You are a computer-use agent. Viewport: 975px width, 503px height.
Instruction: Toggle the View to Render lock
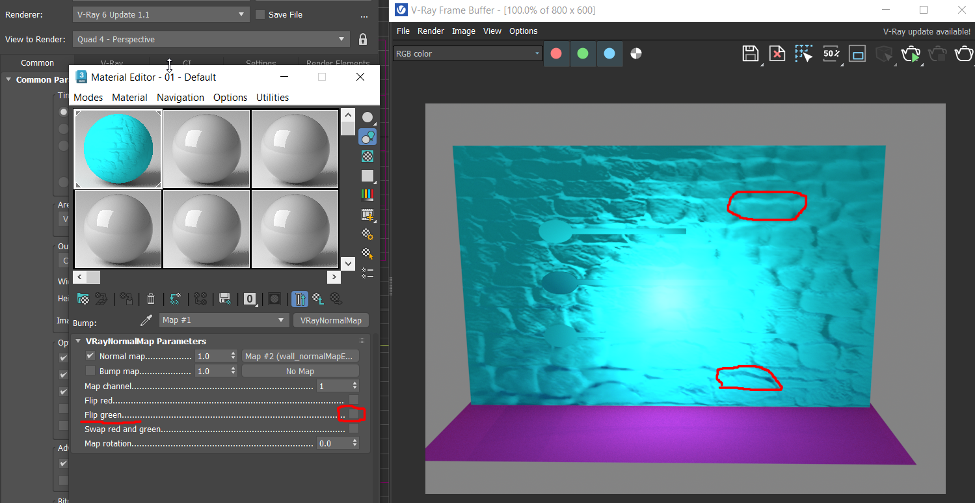tap(363, 39)
